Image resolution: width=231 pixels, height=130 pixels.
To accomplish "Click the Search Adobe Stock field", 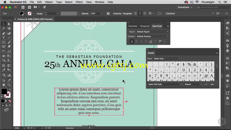I will (213, 7).
